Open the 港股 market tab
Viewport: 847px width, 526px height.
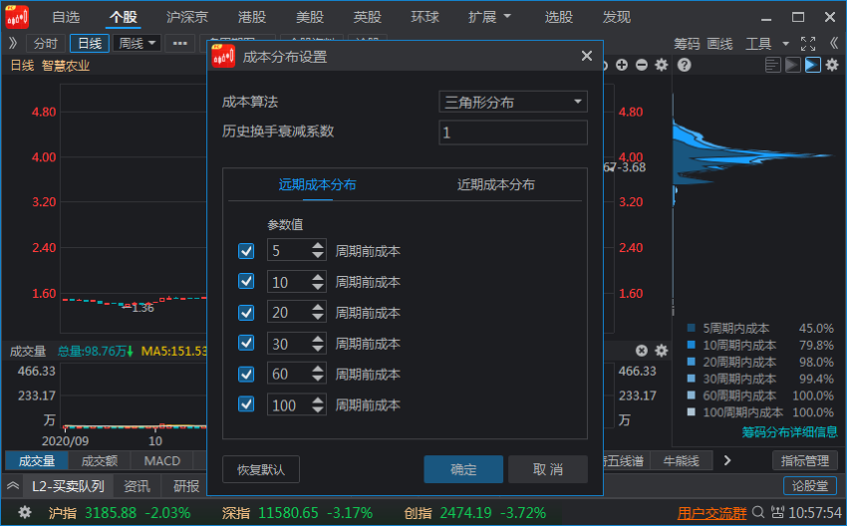(252, 17)
